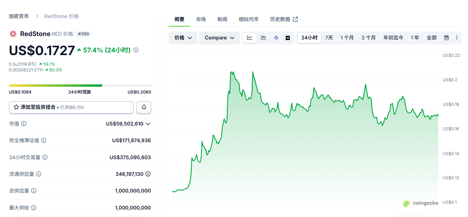Switch to line chart view
468x217 pixels.
[x=250, y=38]
